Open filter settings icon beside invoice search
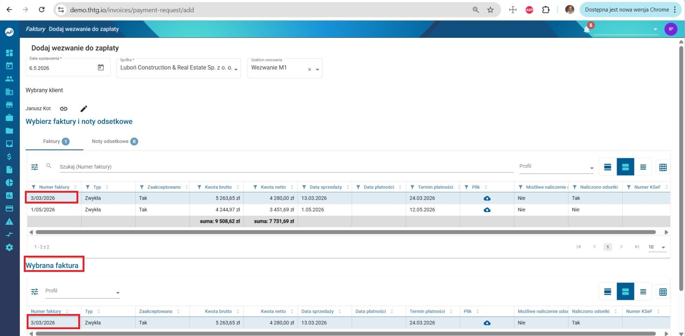The image size is (685, 336). click(35, 167)
